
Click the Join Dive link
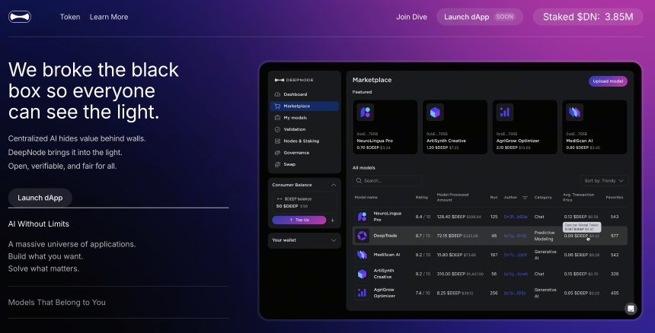(411, 17)
